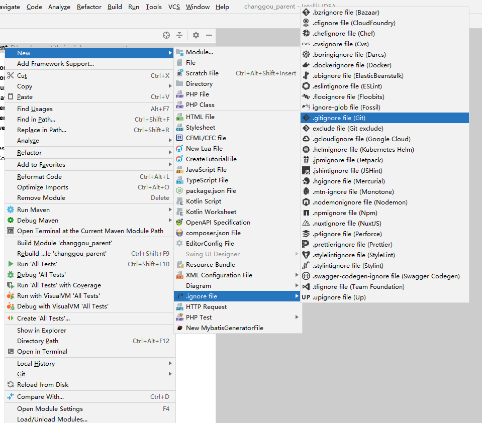Screen dimensions: 482x423
Task: Click the .bzrignore file Bazaar icon
Action: tap(306, 12)
